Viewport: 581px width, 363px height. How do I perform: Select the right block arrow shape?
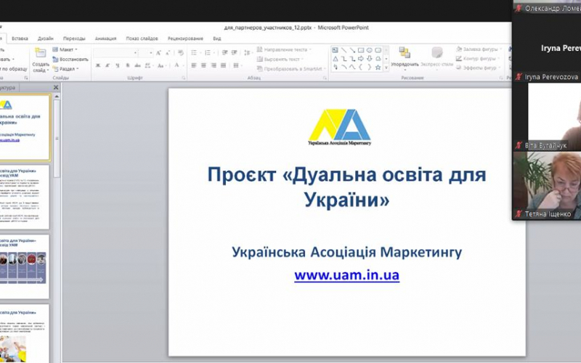tap(360, 59)
